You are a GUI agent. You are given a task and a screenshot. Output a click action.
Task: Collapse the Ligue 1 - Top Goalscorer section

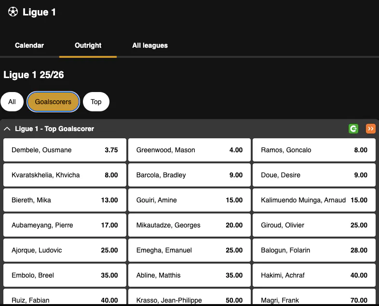point(7,129)
